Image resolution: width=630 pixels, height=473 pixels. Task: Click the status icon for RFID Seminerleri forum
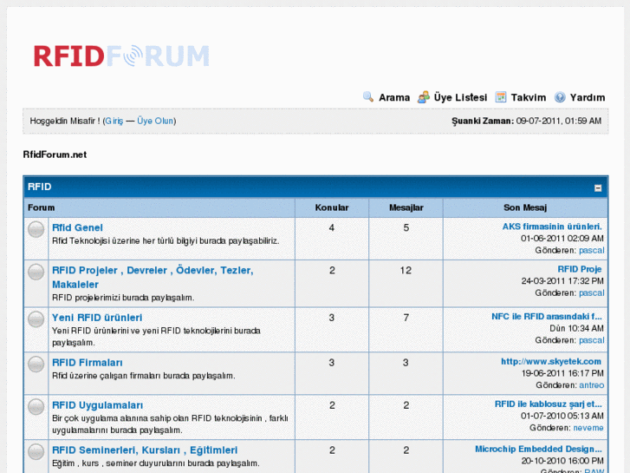36,451
